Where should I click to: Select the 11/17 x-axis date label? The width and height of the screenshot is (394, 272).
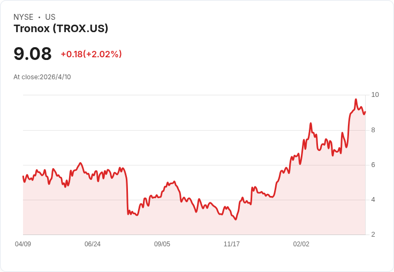coord(232,244)
